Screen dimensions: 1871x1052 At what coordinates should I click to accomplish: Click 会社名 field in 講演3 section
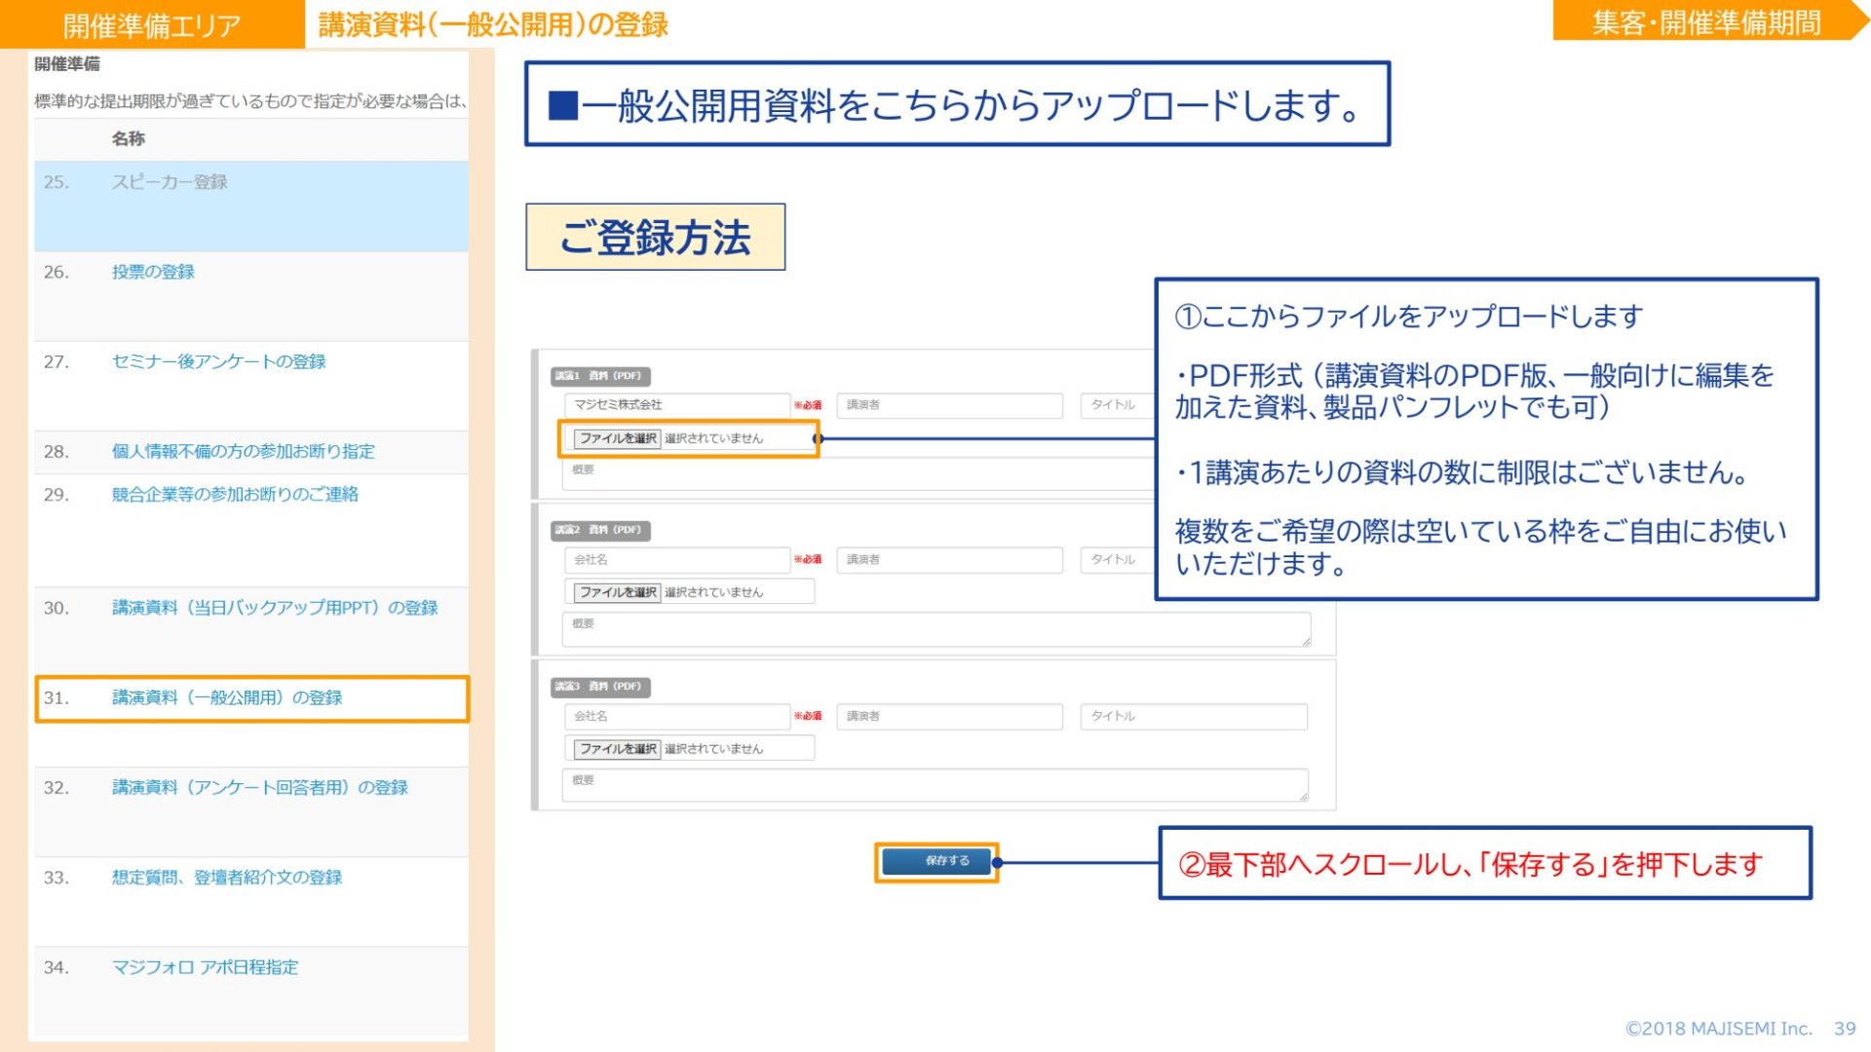pos(676,716)
